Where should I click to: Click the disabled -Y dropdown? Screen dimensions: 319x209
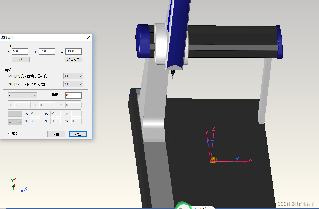[15, 122]
